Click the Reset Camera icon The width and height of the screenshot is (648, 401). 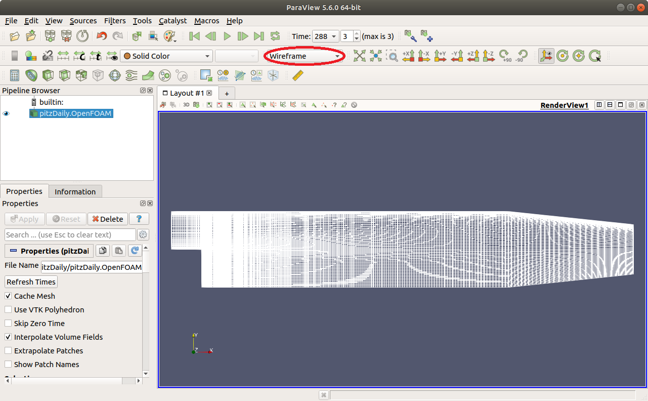[359, 56]
